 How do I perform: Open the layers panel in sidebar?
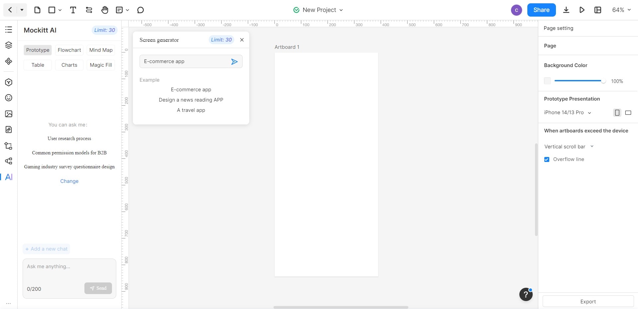9,45
